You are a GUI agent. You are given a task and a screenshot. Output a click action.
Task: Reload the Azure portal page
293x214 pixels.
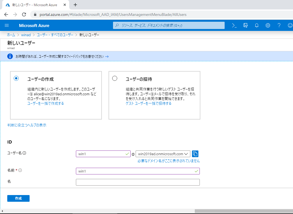[24, 14]
